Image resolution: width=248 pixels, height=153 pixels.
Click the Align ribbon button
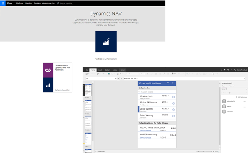click(198, 74)
